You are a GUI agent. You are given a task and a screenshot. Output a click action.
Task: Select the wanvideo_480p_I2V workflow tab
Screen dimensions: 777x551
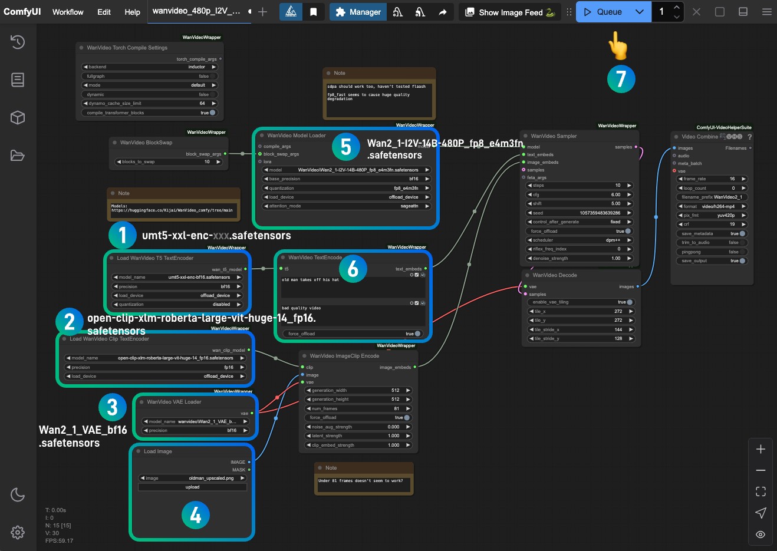(199, 11)
